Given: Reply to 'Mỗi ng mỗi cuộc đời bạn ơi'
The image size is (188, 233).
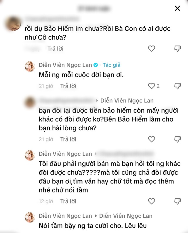Looking at the screenshot, I should pyautogui.click(x=68, y=86).
